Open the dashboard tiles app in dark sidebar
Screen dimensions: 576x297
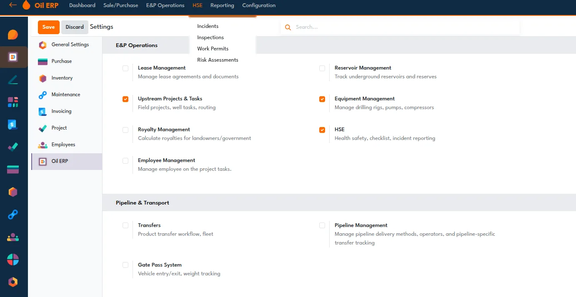13,102
